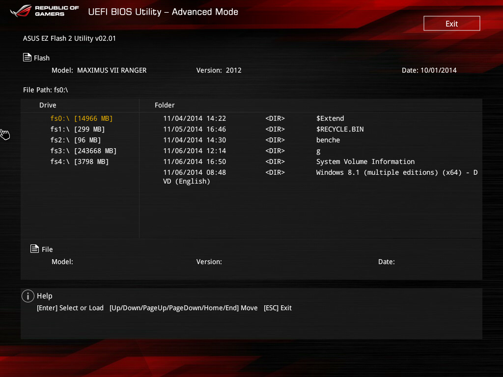Click the ASUS EZ Flash 2 Utility title
This screenshot has width=503, height=377.
pos(69,38)
